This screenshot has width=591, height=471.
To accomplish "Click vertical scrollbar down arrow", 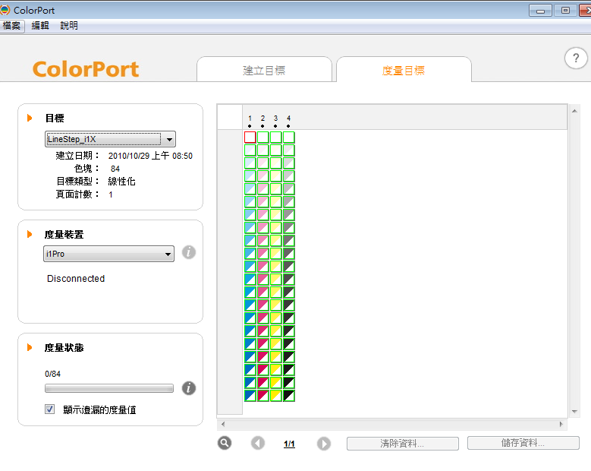I will coord(574,412).
